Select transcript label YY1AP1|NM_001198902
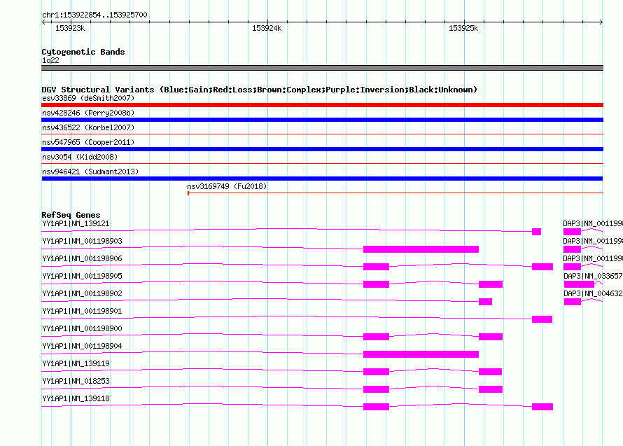Viewport: 623px width, 446px height. (82, 293)
